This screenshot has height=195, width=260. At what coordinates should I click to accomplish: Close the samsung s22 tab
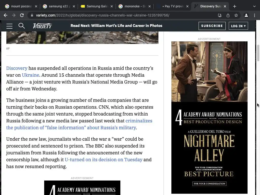74,6
